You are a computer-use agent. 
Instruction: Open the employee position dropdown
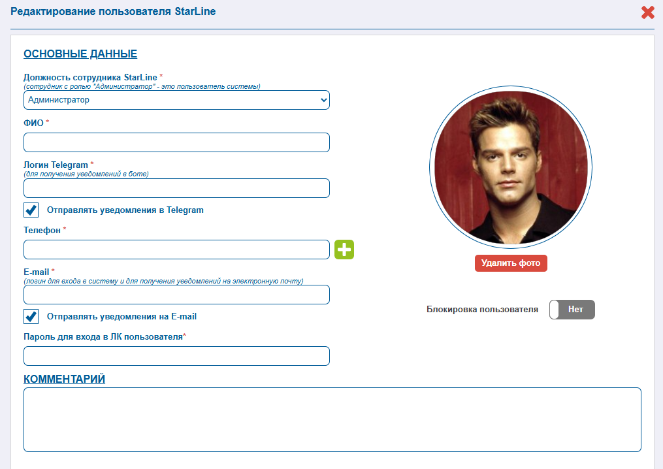(x=176, y=100)
